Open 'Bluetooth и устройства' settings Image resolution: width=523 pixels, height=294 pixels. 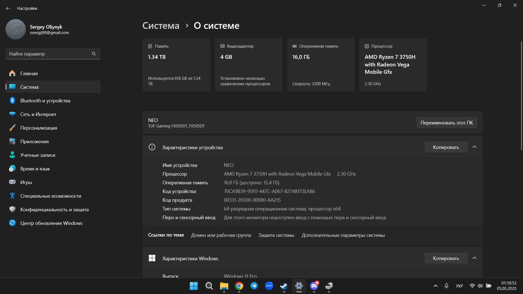pos(53,100)
